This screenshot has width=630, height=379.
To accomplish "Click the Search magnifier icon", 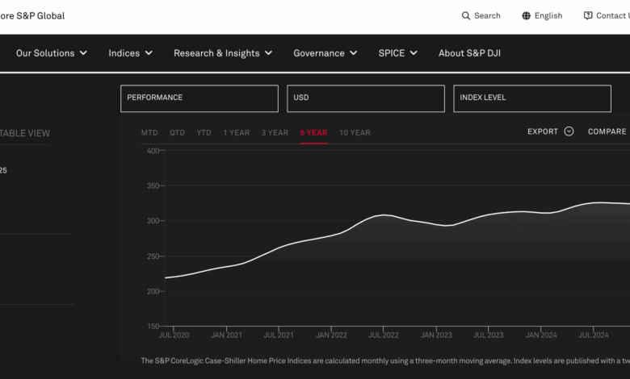I will (466, 16).
